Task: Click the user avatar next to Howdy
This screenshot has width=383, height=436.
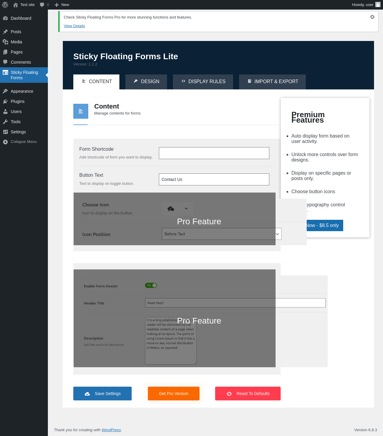Action: coord(378,5)
